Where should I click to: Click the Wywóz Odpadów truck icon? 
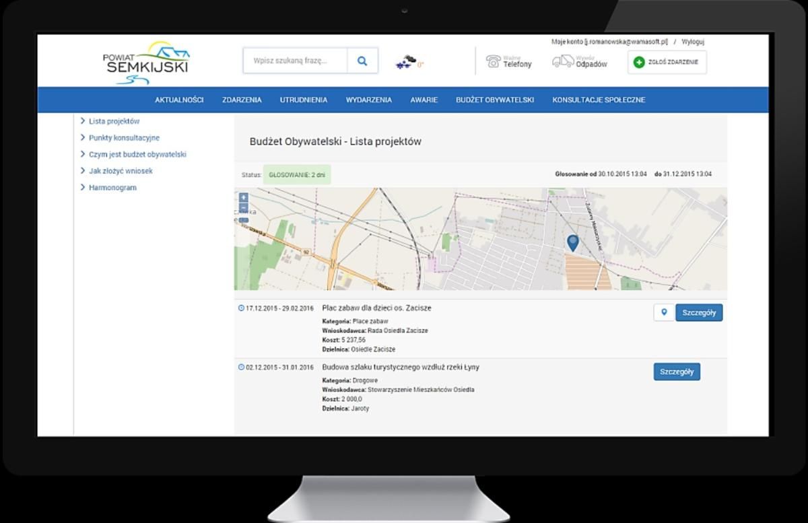tap(562, 62)
